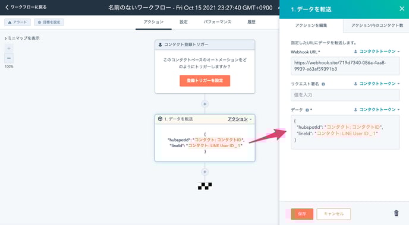409x225 pixels.
Task: Zoom in with the plus button
Action: point(9,49)
